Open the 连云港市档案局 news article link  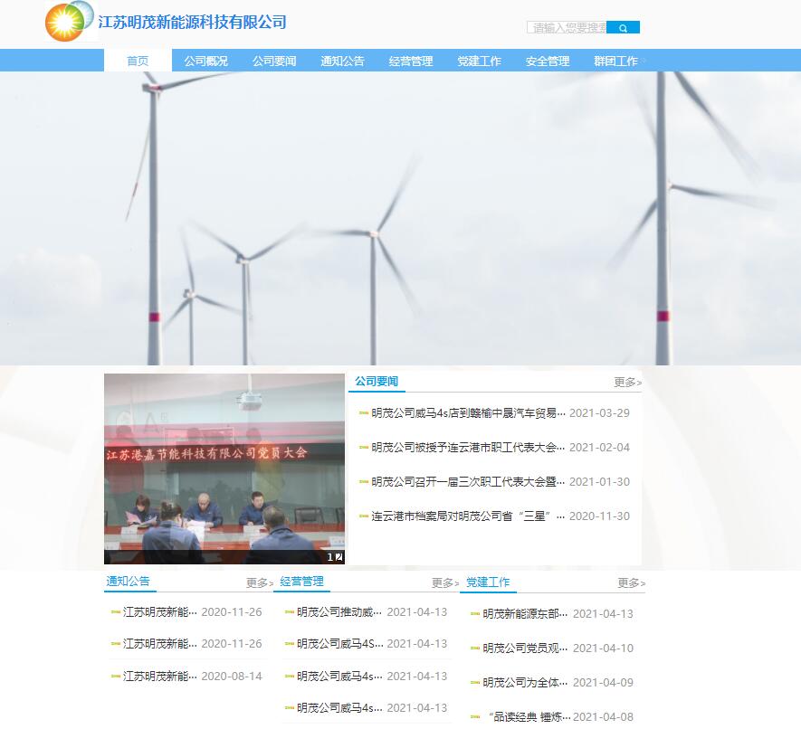468,516
